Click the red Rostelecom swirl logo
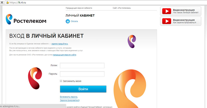The width and height of the screenshot is (207, 108). (x=35, y=78)
